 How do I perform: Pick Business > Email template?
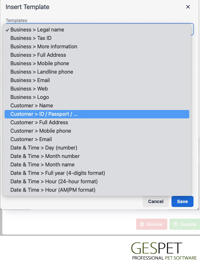tap(97, 80)
